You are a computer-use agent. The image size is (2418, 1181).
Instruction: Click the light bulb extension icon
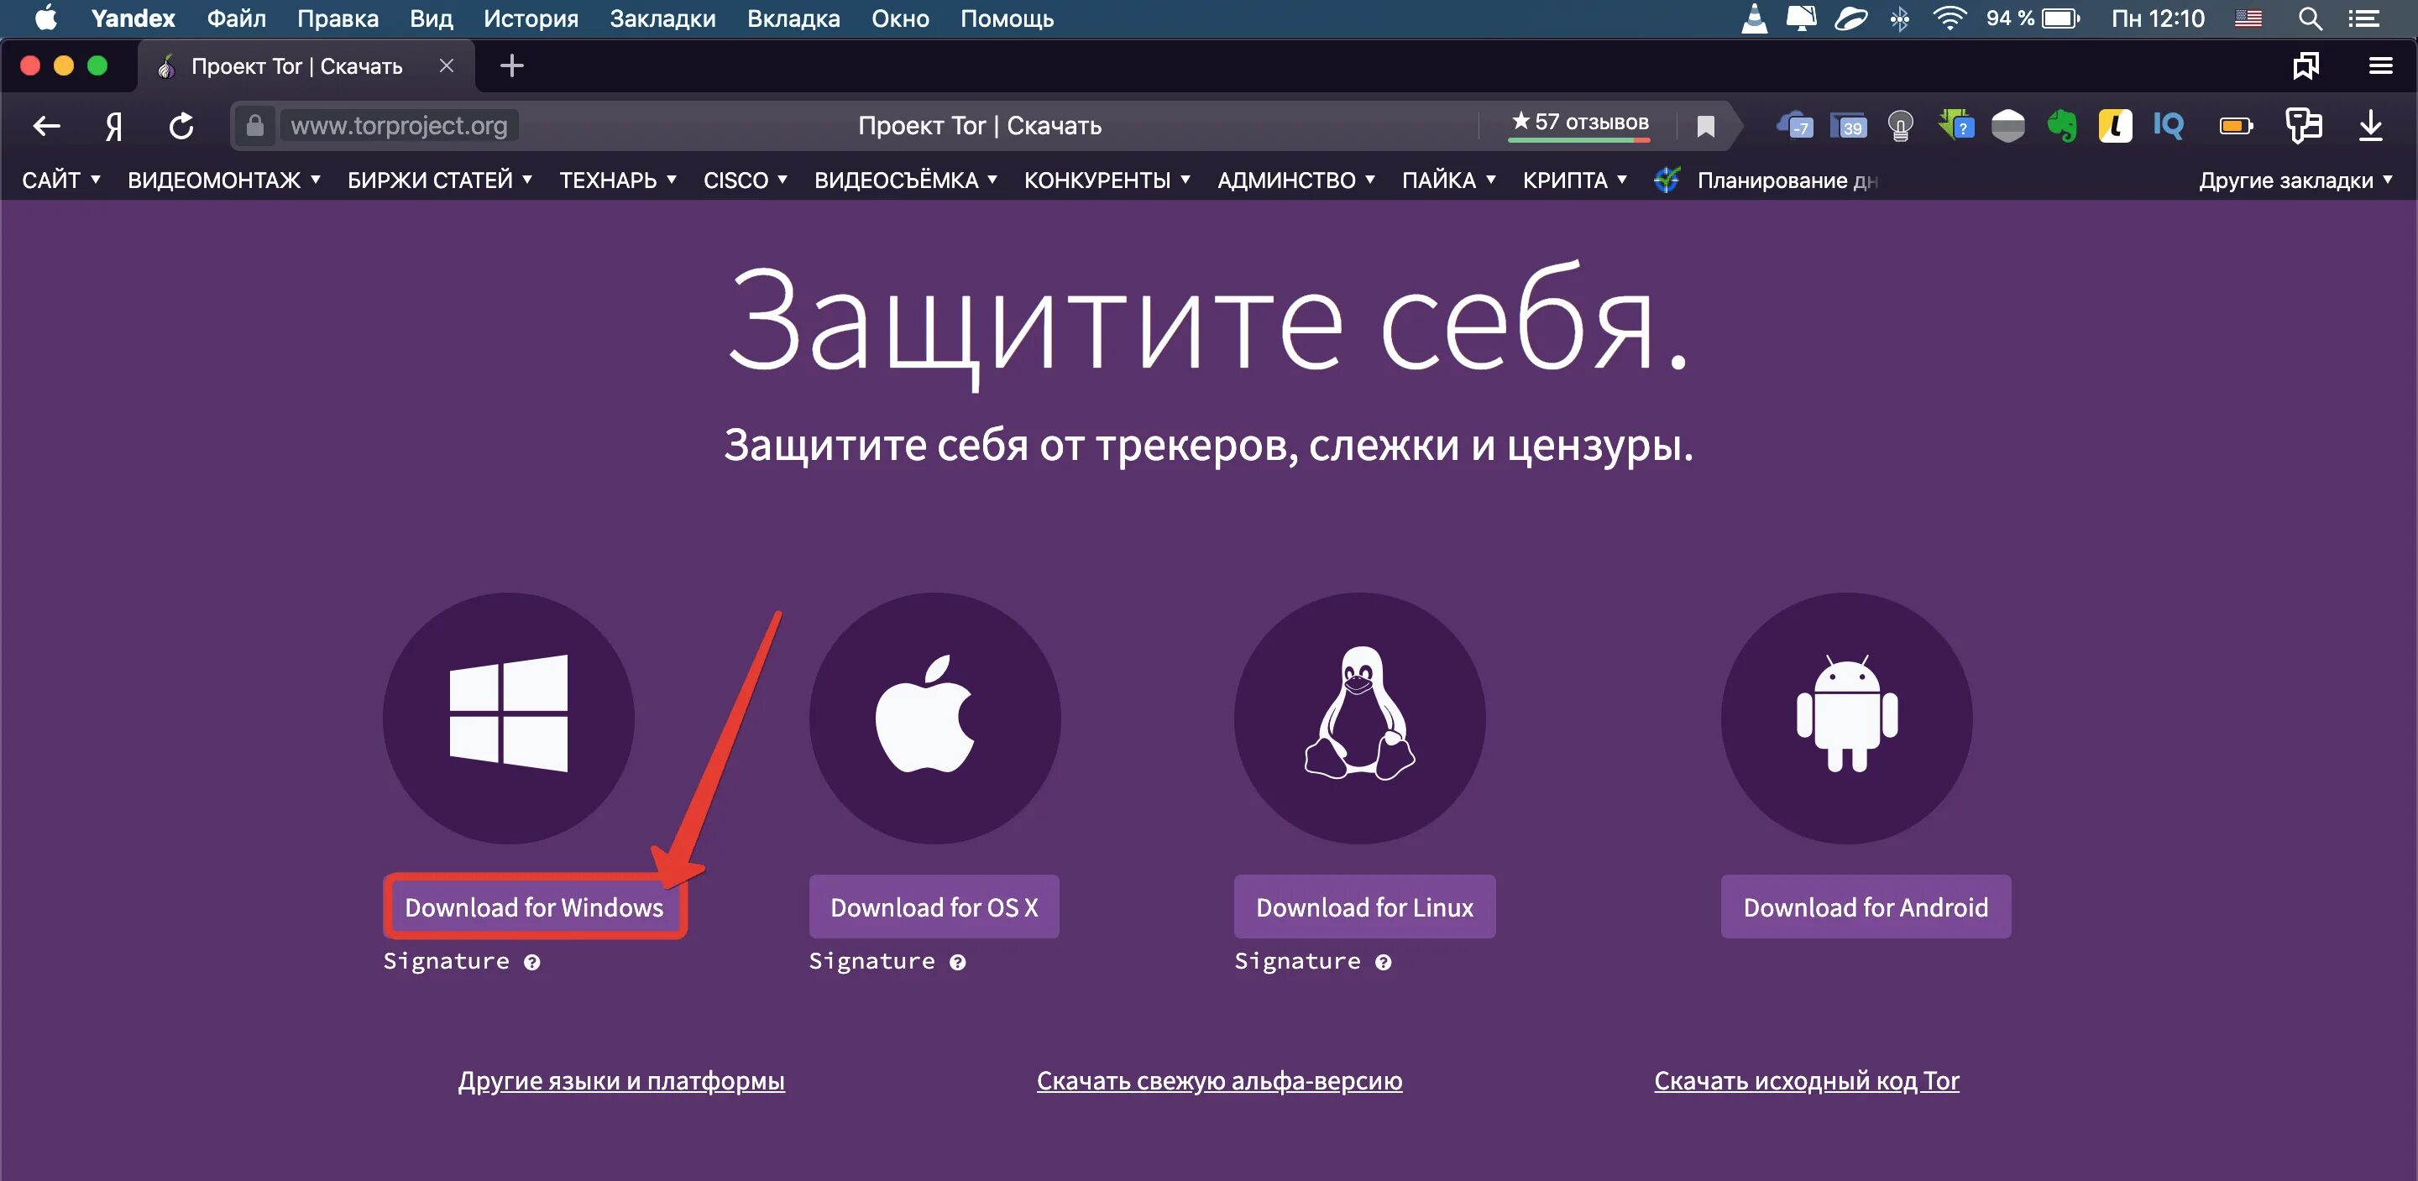pos(1900,126)
